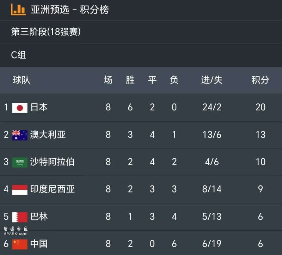Click the 积分 column header
This screenshot has height=255, width=282.
pos(260,80)
